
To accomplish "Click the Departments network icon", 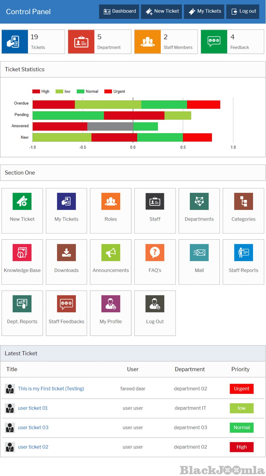I will [x=199, y=201].
